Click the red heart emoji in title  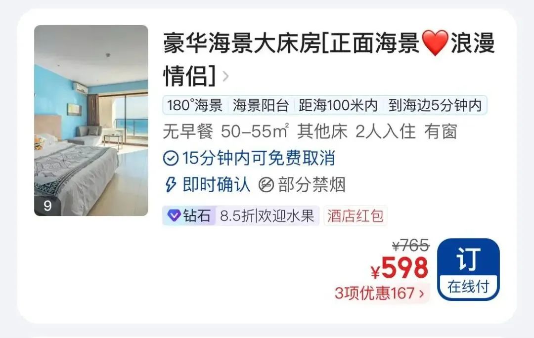[435, 43]
